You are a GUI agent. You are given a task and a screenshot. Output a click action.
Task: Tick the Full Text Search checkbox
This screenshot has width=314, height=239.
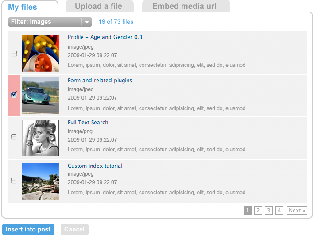[x=14, y=137]
